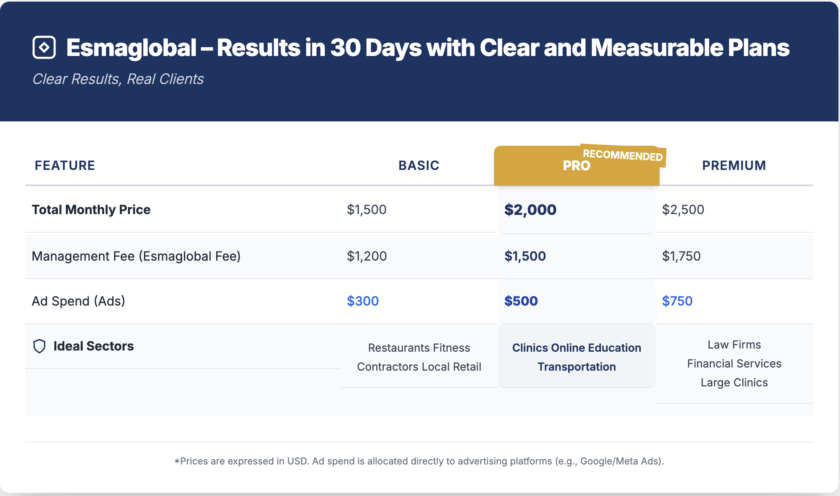Click the Basic $1,200 management fee
This screenshot has height=496, width=840.
coord(367,256)
